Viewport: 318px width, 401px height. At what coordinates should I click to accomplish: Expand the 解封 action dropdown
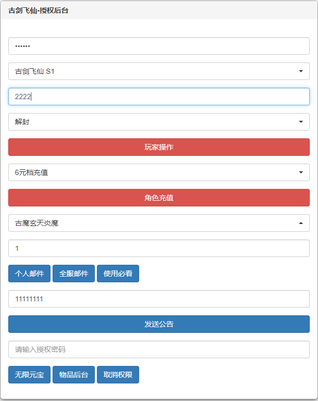[159, 122]
